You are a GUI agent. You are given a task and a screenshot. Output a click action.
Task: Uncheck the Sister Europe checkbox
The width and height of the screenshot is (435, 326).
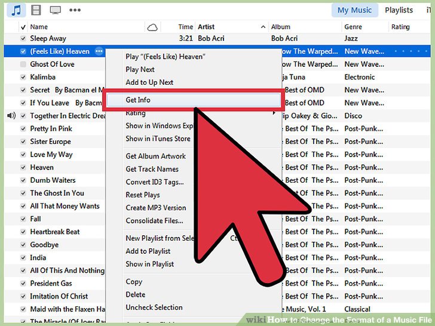tap(23, 142)
